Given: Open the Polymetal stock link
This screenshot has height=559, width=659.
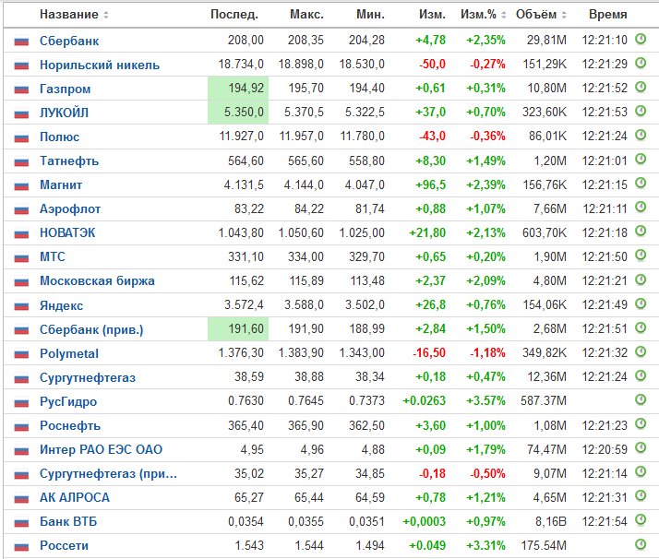Looking at the screenshot, I should coord(69,353).
